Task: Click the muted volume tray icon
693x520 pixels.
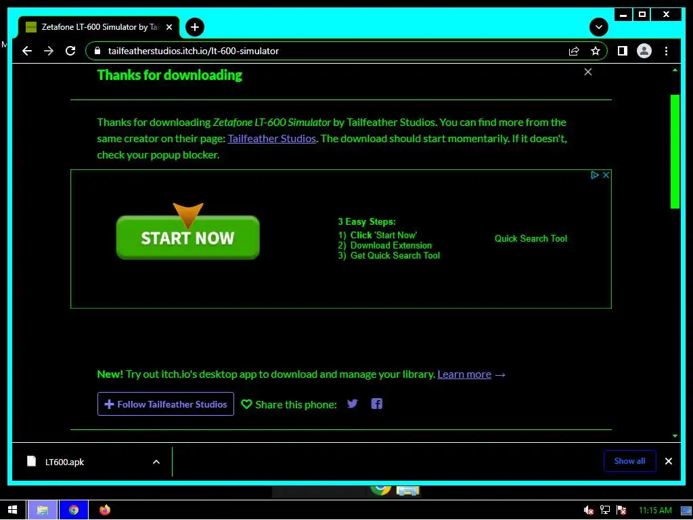Action: [x=588, y=511]
